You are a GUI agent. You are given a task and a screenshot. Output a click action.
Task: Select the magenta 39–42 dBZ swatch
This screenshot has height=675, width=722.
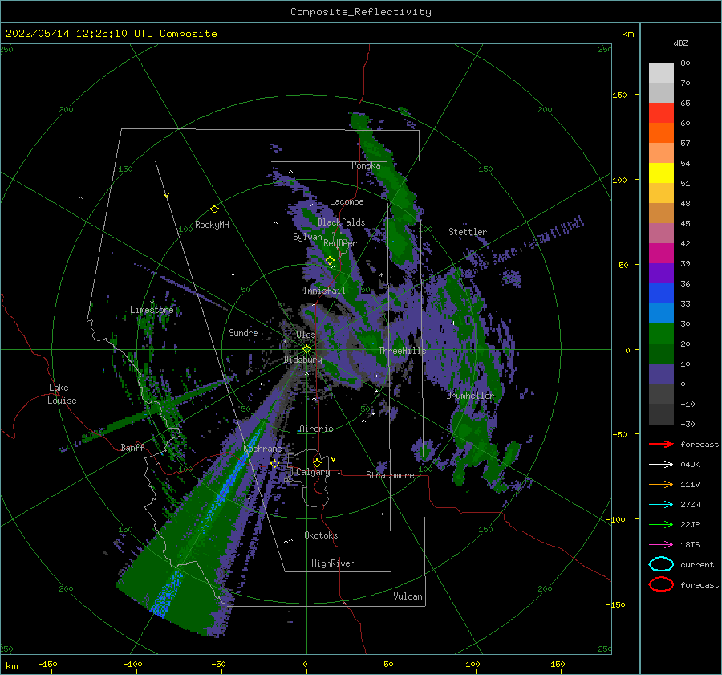(661, 254)
